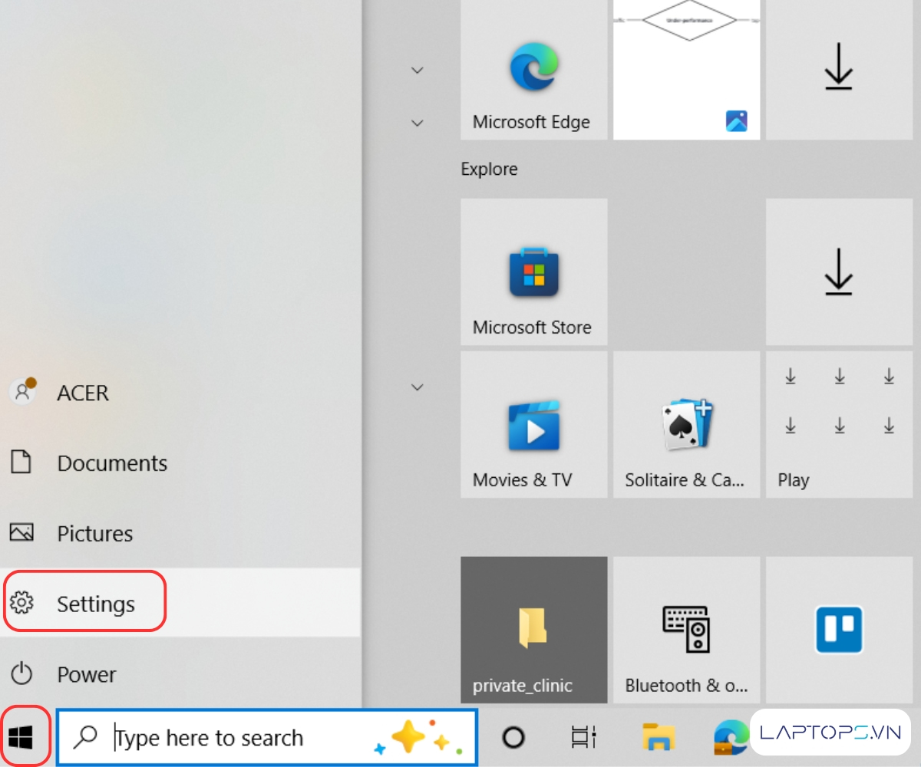Image resolution: width=921 pixels, height=767 pixels.
Task: Open File Explorer from the taskbar
Action: tap(658, 738)
